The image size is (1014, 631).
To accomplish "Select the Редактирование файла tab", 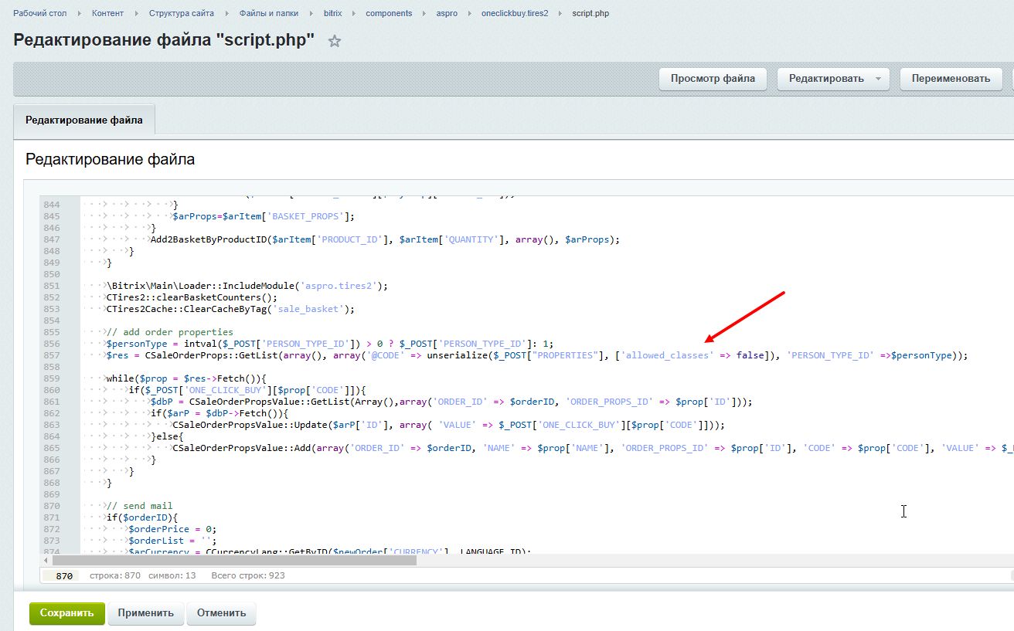I will [83, 120].
